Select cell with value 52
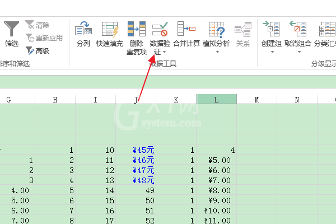This screenshot has width=336, height=224. tap(136, 220)
